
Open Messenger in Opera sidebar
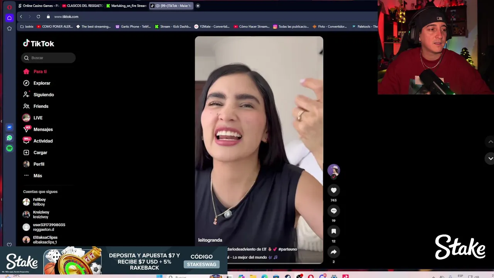click(x=9, y=127)
